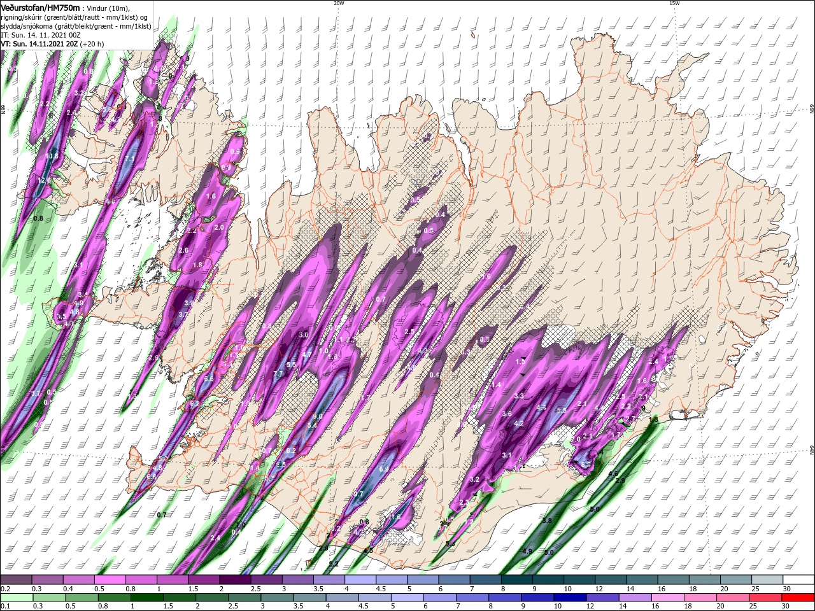Select the darkest green 1–1.5 swatch in lower legend row
Viewport: 815px width, 611px height.
pos(146,598)
